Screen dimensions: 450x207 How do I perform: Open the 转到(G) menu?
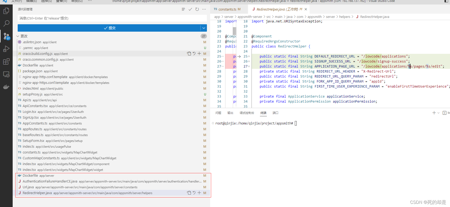(77, 1)
